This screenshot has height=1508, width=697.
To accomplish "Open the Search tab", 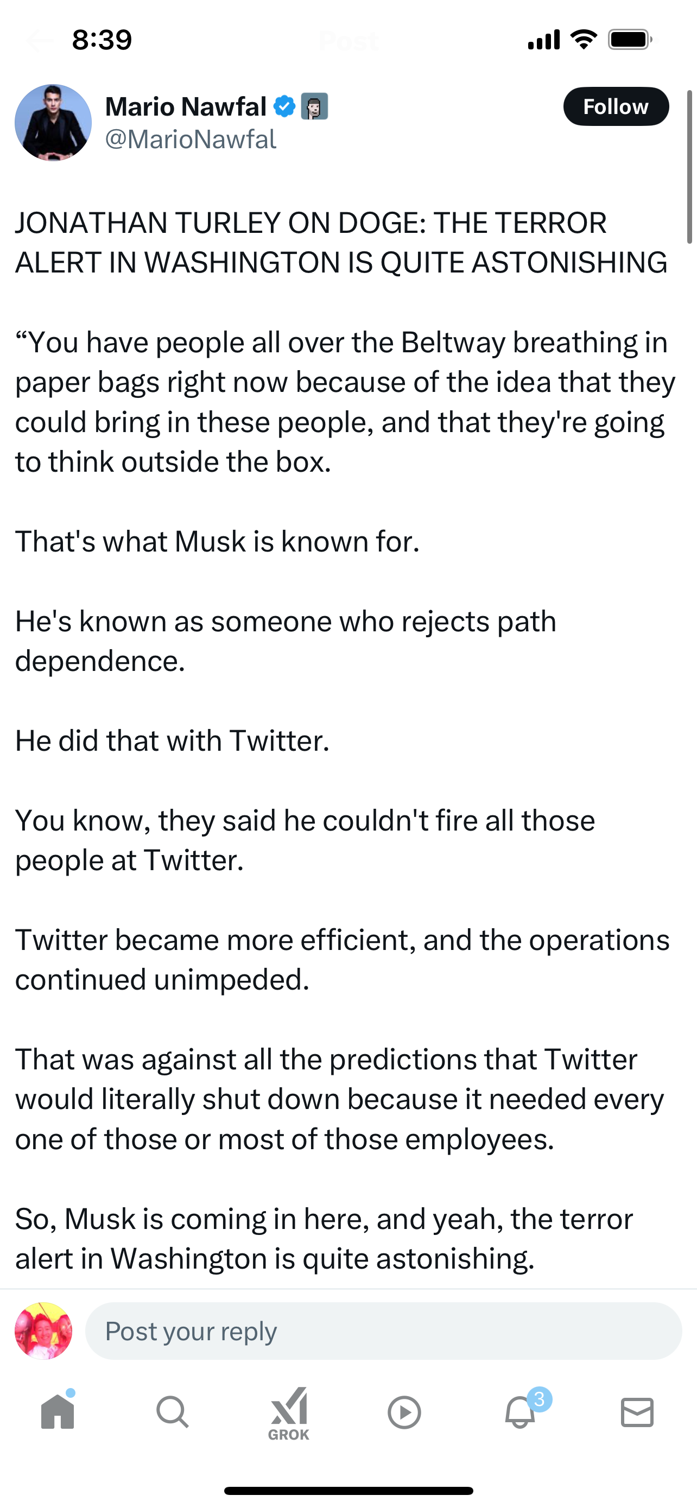I will tap(173, 1412).
